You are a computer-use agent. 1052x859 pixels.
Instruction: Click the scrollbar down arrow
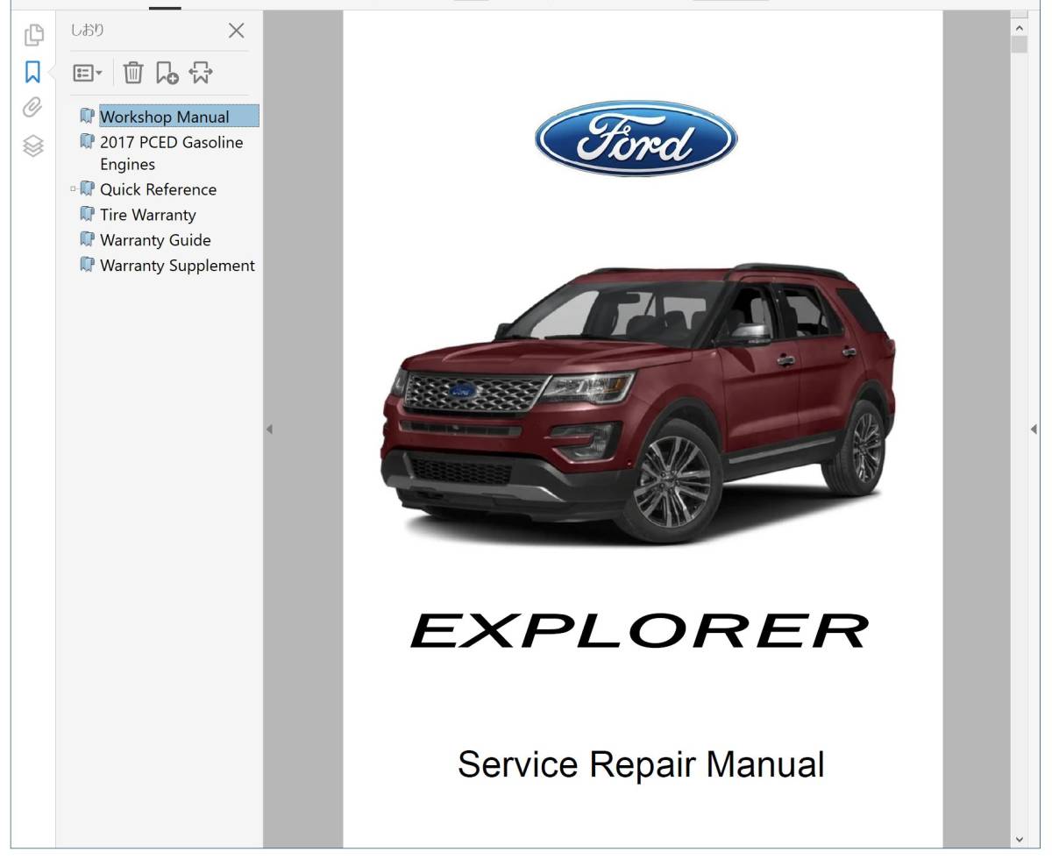pos(1019,840)
